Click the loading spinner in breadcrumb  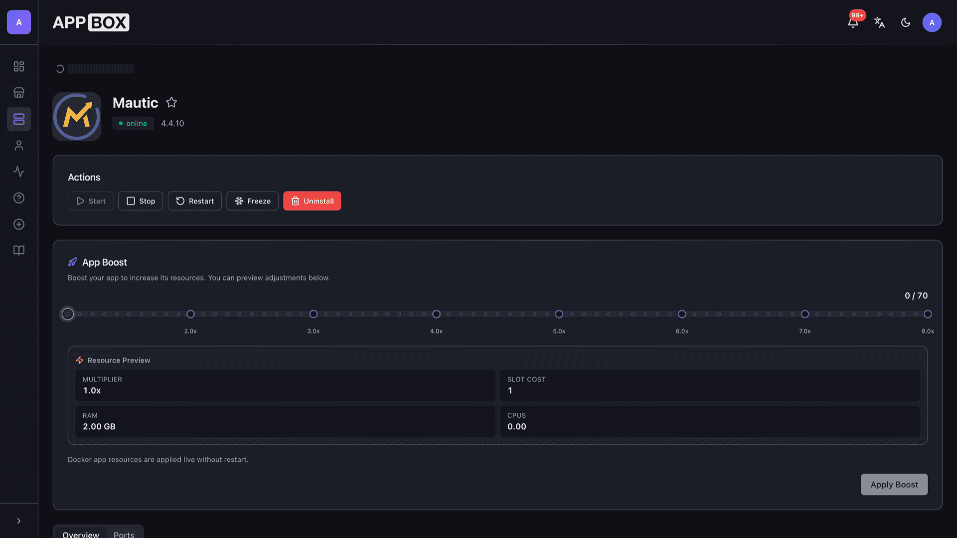(x=60, y=69)
